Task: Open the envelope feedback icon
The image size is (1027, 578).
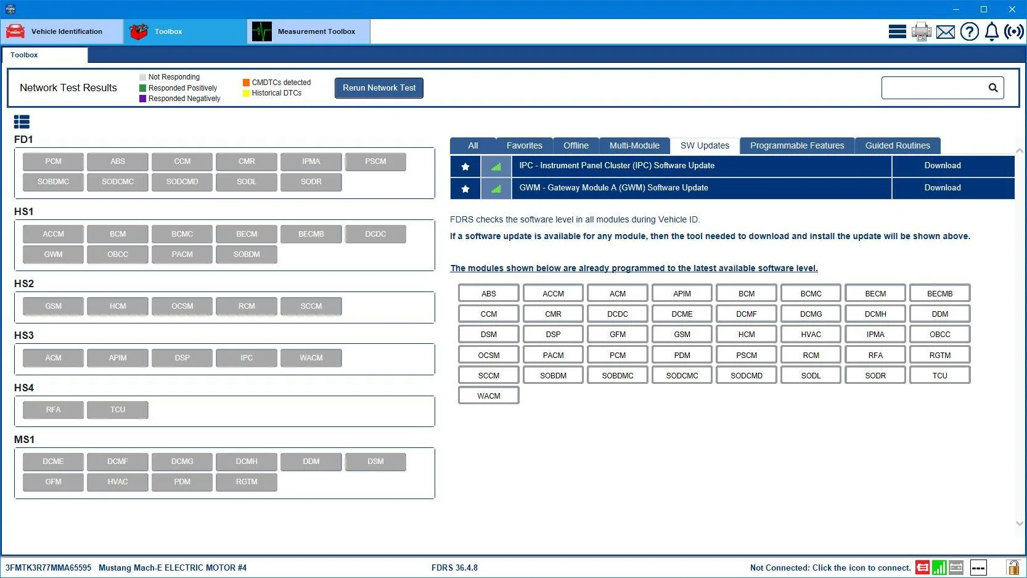Action: pyautogui.click(x=945, y=32)
